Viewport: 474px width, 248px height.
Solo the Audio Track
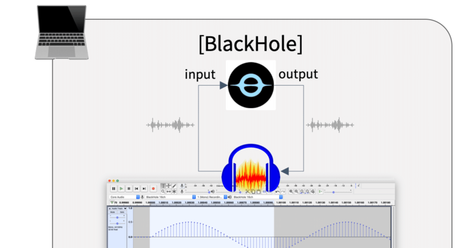[x=122, y=212]
